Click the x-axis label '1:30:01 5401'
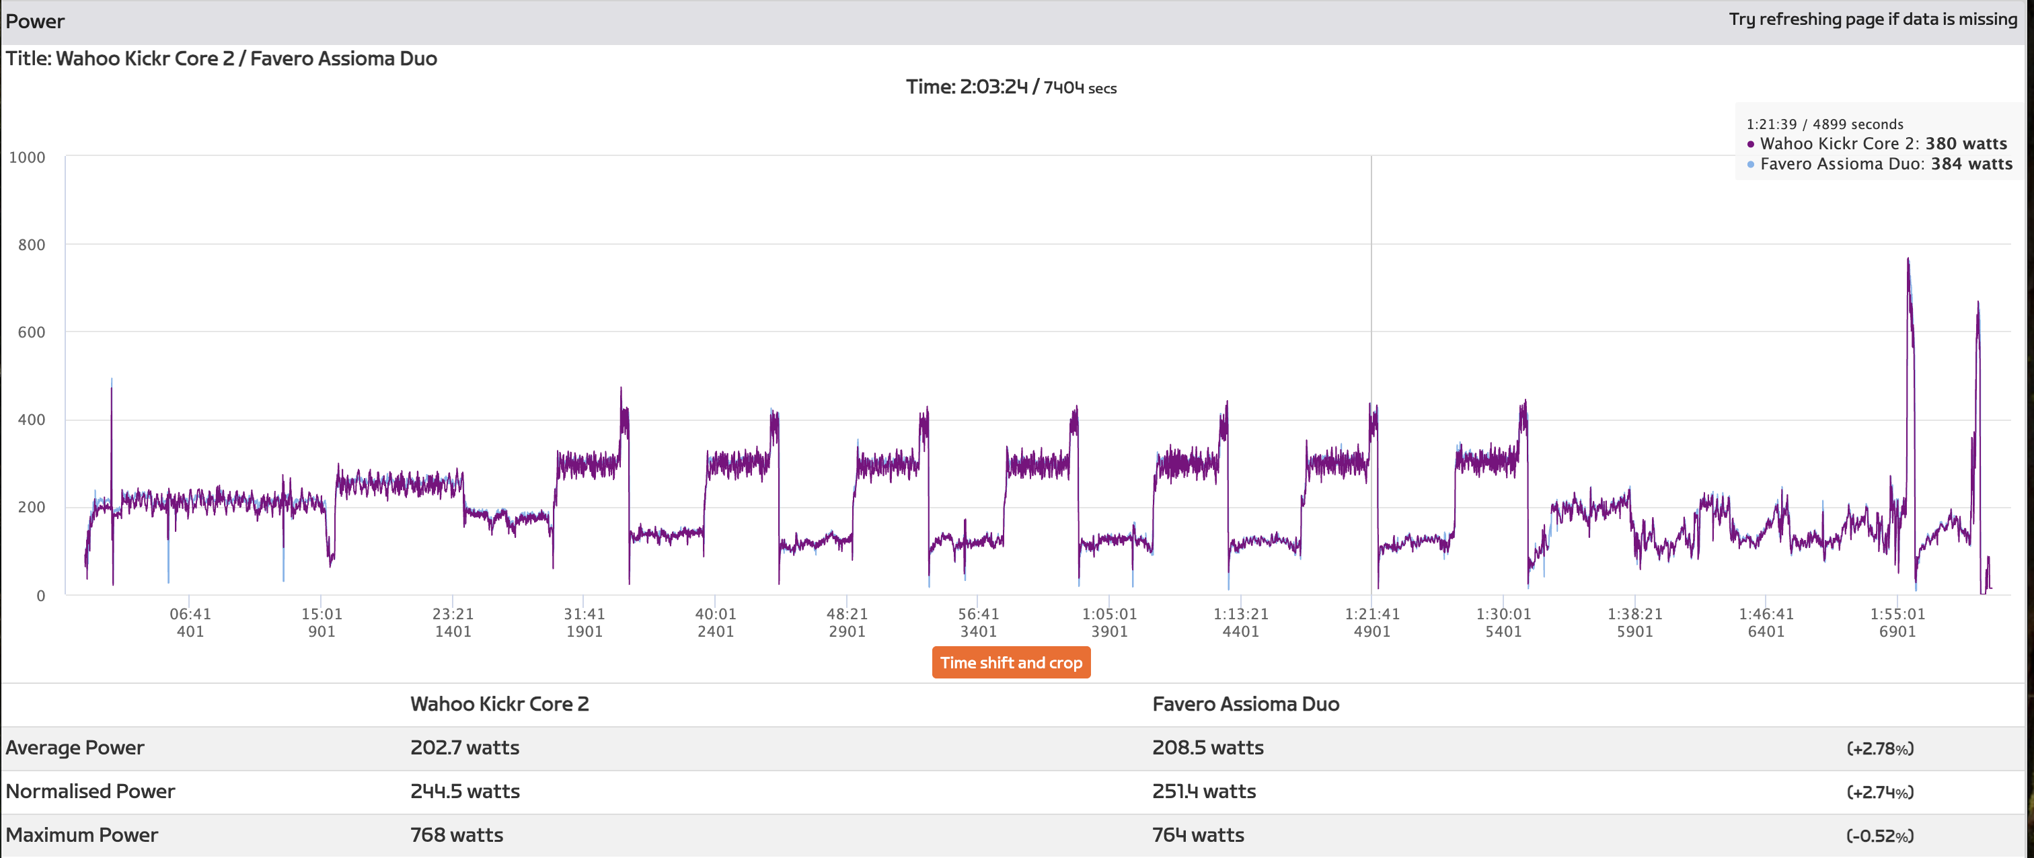The image size is (2034, 858). [1503, 622]
